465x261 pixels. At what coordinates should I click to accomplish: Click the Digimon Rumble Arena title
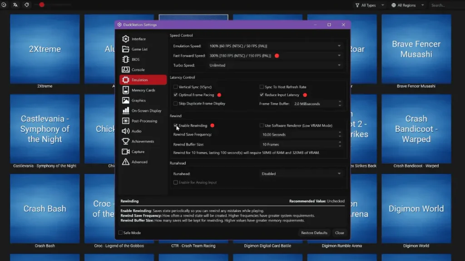pyautogui.click(x=342, y=246)
